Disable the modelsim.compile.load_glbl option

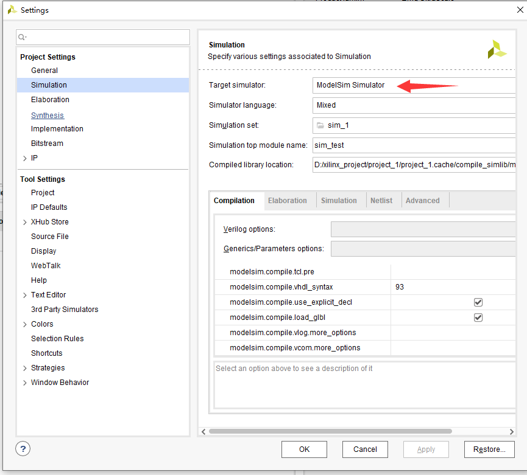tap(478, 317)
